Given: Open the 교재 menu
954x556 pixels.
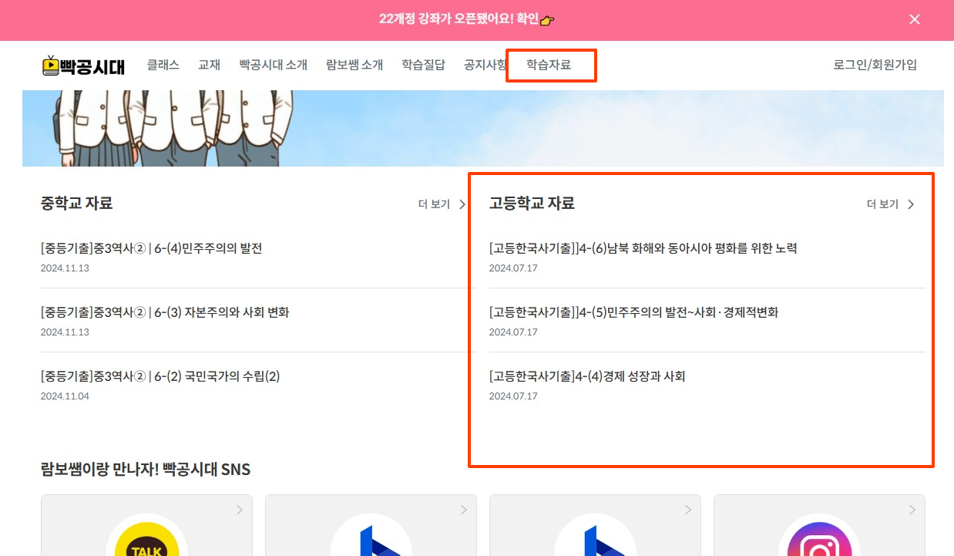Looking at the screenshot, I should (x=209, y=65).
